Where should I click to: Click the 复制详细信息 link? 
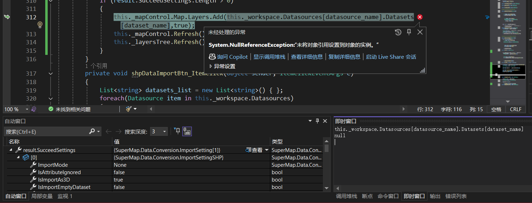[x=344, y=57]
